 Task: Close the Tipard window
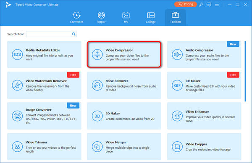point(245,5)
